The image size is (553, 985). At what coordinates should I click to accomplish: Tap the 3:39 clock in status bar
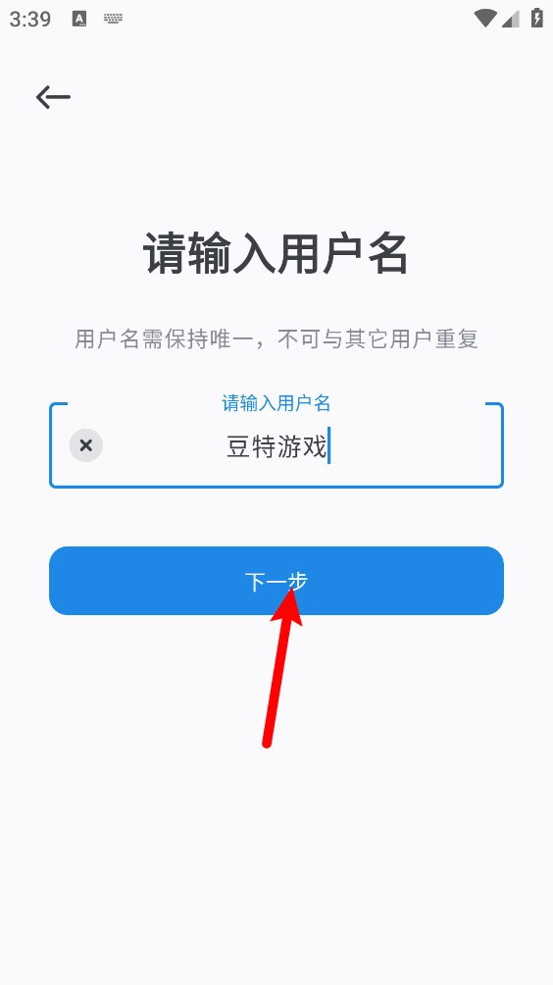pos(30,19)
